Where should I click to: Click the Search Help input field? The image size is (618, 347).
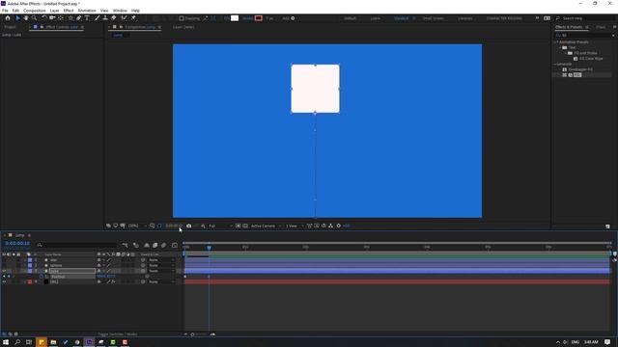[585, 18]
